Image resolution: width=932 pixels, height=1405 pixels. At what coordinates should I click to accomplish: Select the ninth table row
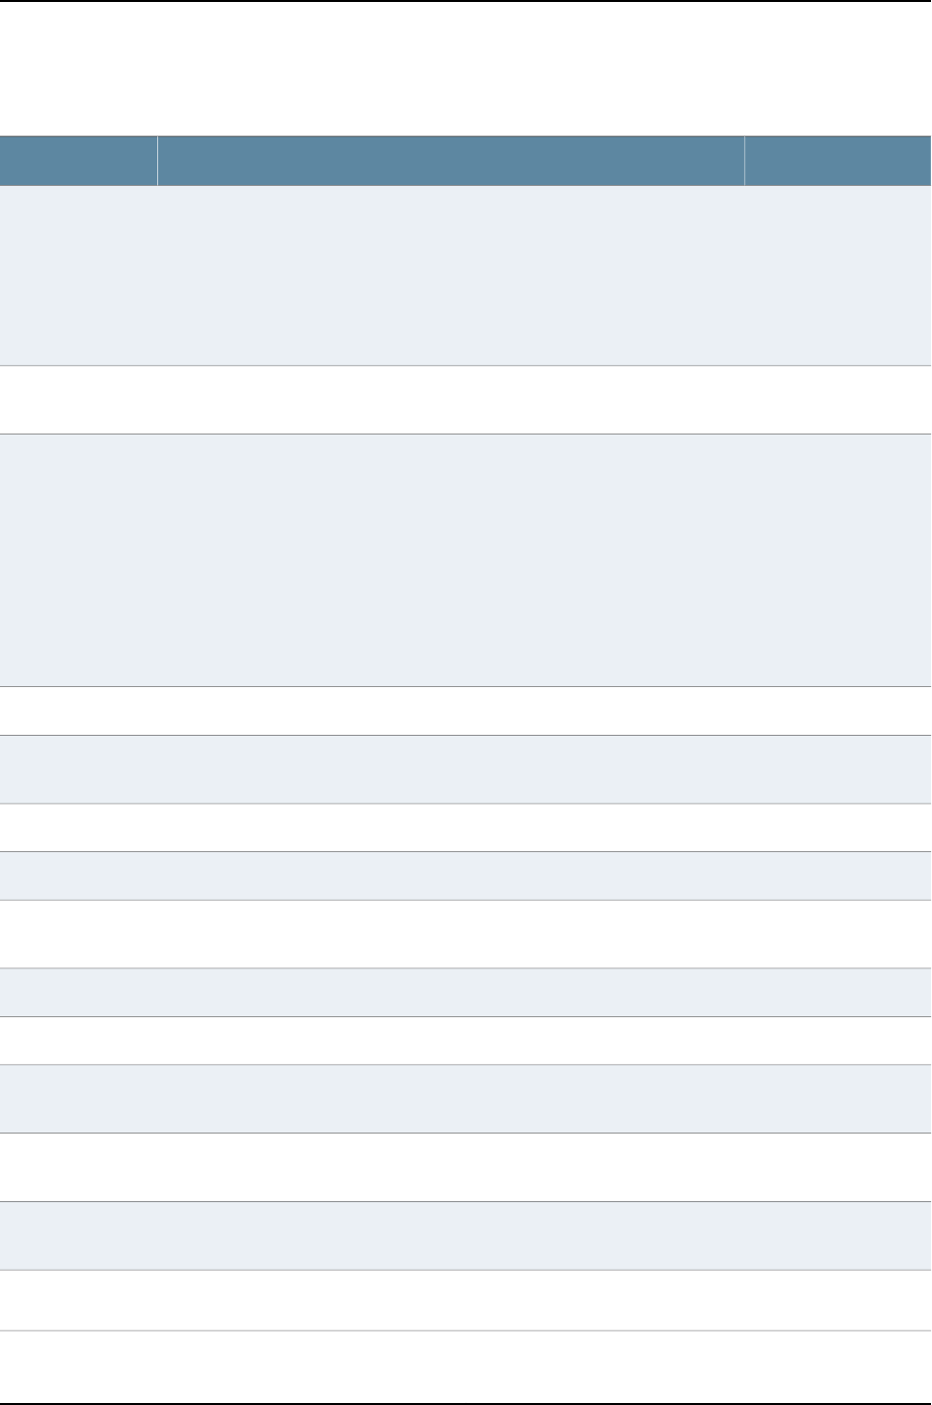[x=466, y=992]
